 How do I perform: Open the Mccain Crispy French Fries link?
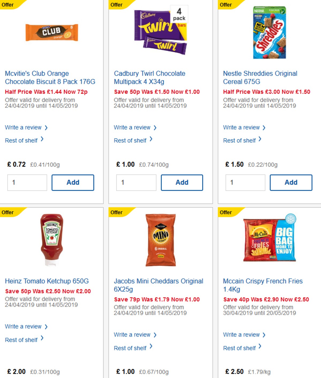(263, 285)
